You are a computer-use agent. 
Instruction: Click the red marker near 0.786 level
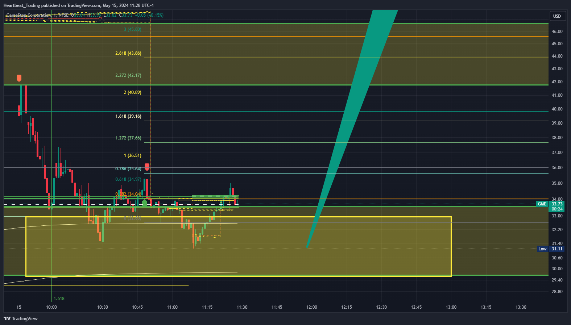(x=147, y=167)
